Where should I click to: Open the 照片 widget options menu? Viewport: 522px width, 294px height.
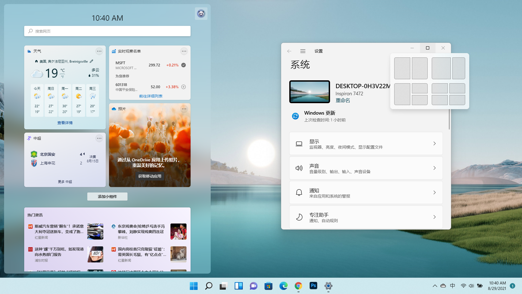(184, 109)
